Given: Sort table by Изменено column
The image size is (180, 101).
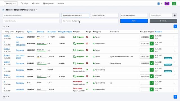Looking at the screenshot, I should point(158,32).
